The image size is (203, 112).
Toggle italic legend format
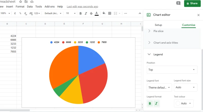pos(156,103)
